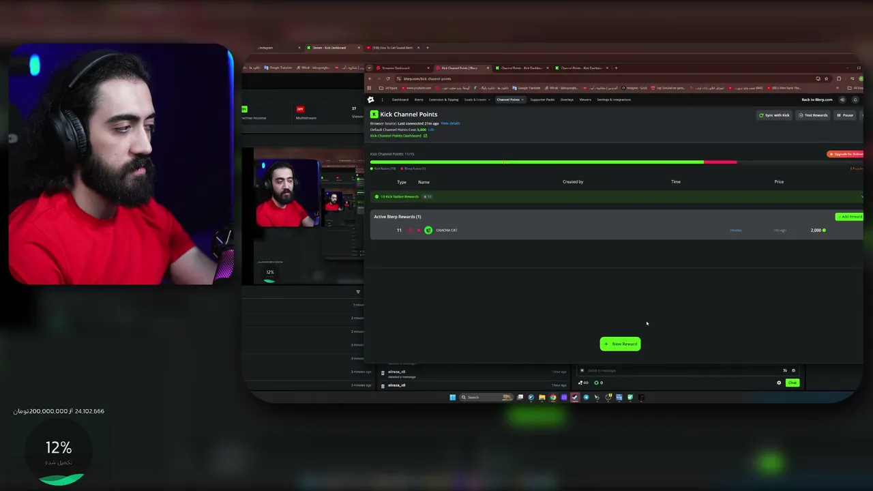Viewport: 873px width, 491px height.
Task: Click the Name column header
Action: pyautogui.click(x=424, y=182)
